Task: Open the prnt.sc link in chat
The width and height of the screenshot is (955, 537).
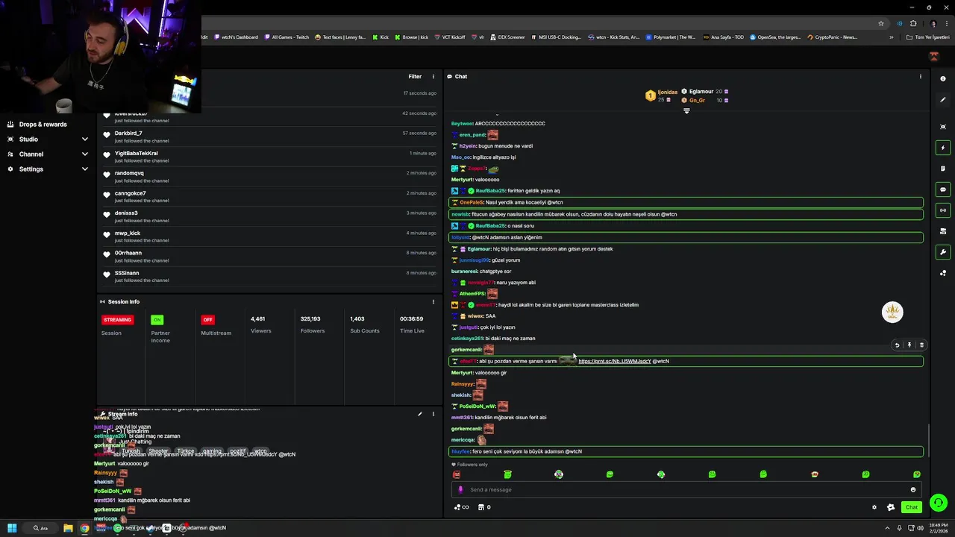Action: 614,361
